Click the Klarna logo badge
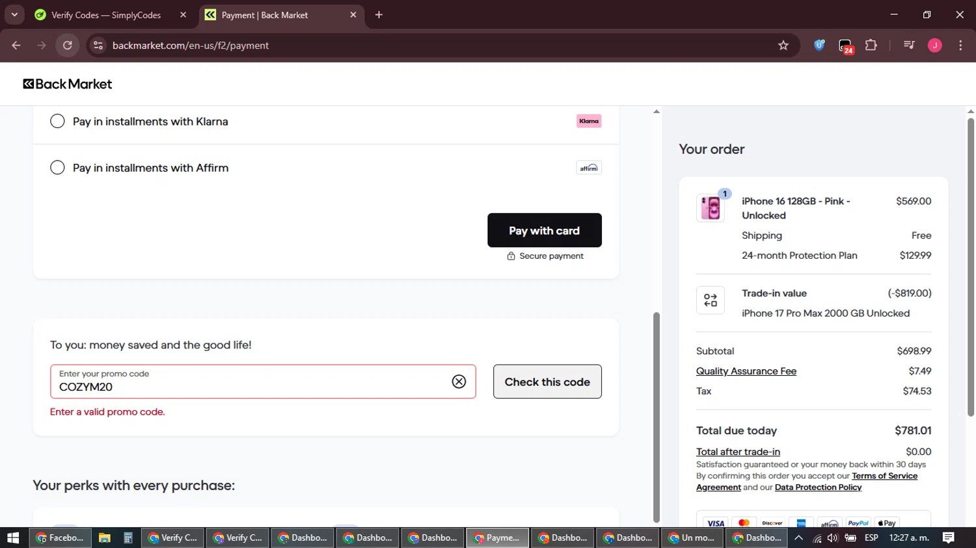The image size is (976, 548). 589,121
